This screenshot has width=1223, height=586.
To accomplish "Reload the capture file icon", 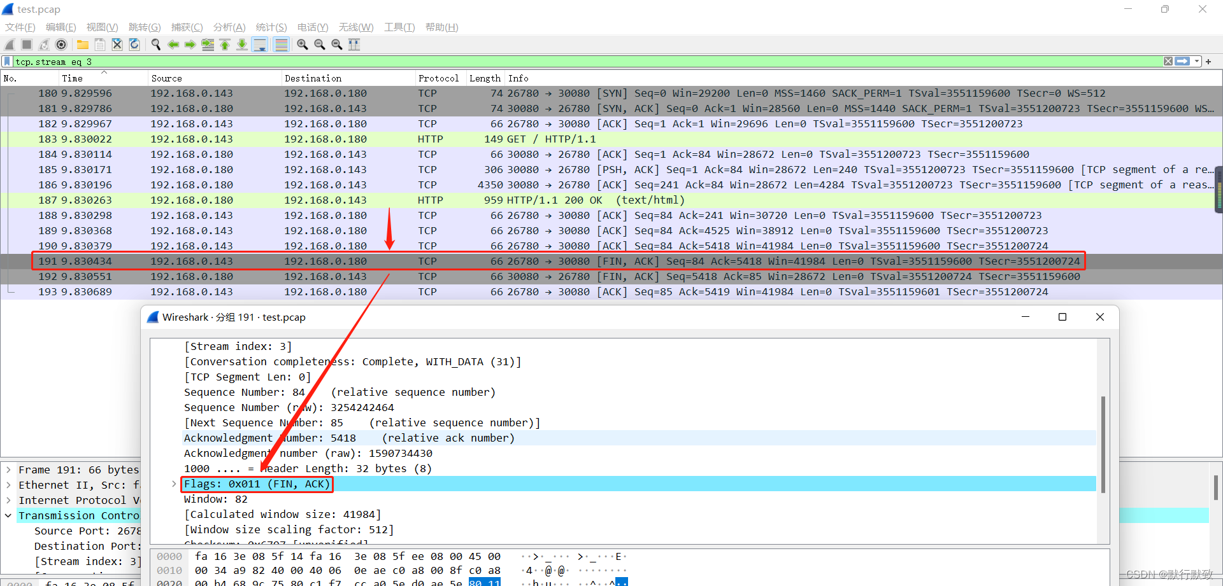I will 134,45.
